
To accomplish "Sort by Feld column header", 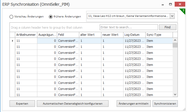I will (68, 35).
